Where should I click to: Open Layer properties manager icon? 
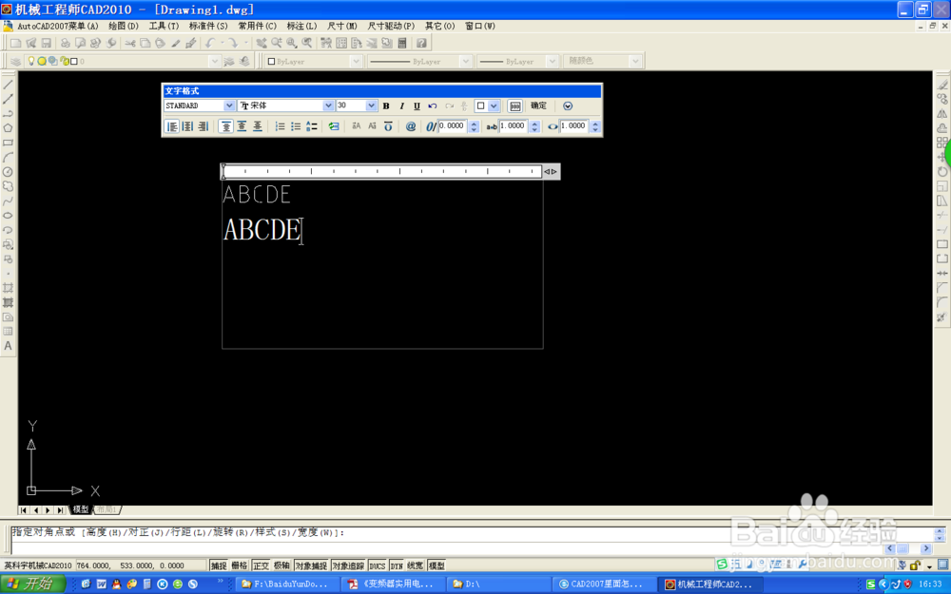click(x=16, y=61)
